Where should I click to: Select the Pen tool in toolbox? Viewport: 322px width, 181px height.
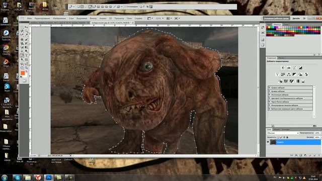tap(22, 55)
